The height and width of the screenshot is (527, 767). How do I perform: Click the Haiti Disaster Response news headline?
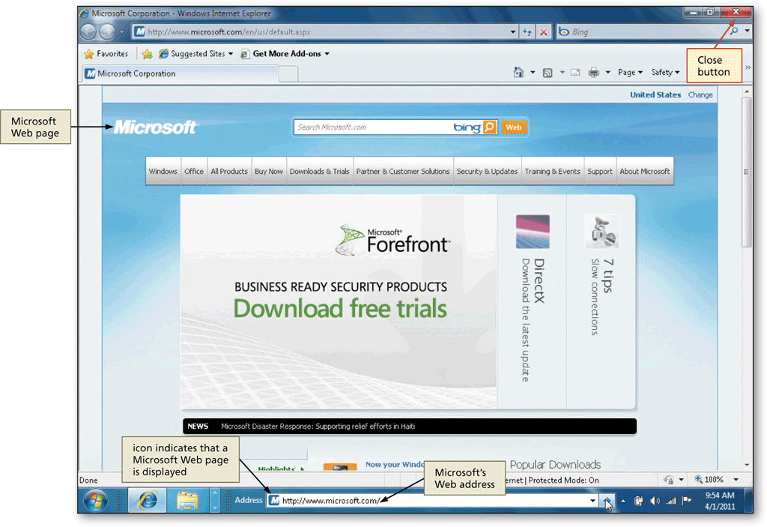[x=318, y=426]
